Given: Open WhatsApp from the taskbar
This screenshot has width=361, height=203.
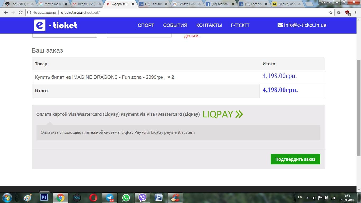Looking at the screenshot, I should coord(126,197).
